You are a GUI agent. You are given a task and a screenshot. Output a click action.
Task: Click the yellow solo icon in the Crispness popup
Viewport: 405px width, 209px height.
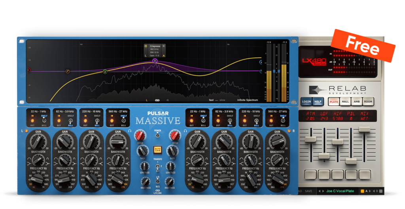(x=163, y=55)
